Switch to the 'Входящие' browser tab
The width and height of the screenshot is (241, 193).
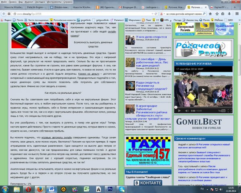[109, 7]
